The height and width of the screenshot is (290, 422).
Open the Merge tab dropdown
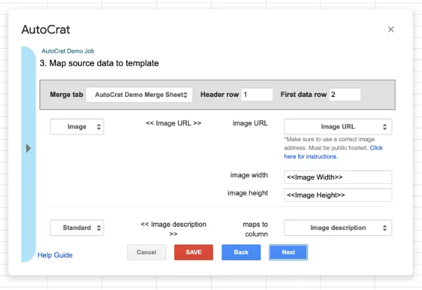click(141, 95)
